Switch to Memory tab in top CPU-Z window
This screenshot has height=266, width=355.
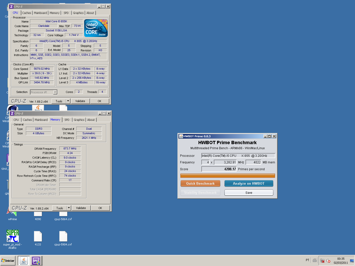click(55, 13)
